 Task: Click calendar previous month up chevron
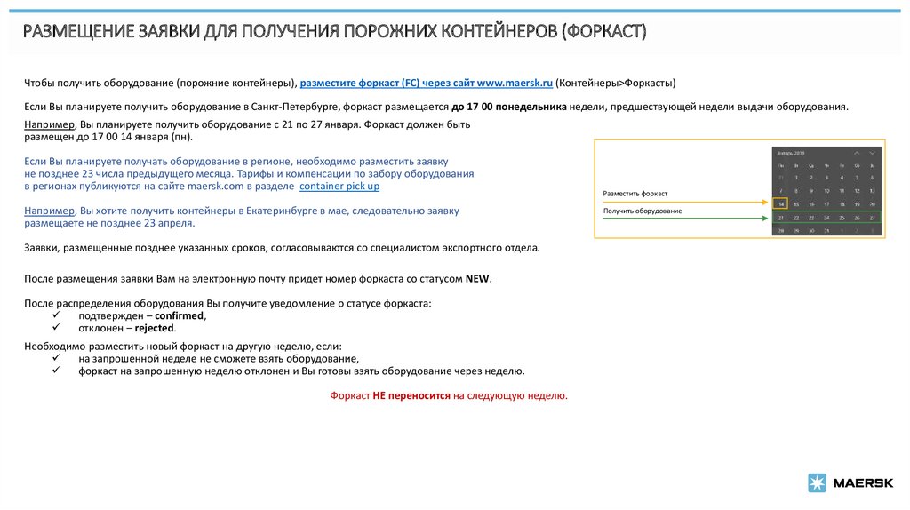coord(857,153)
